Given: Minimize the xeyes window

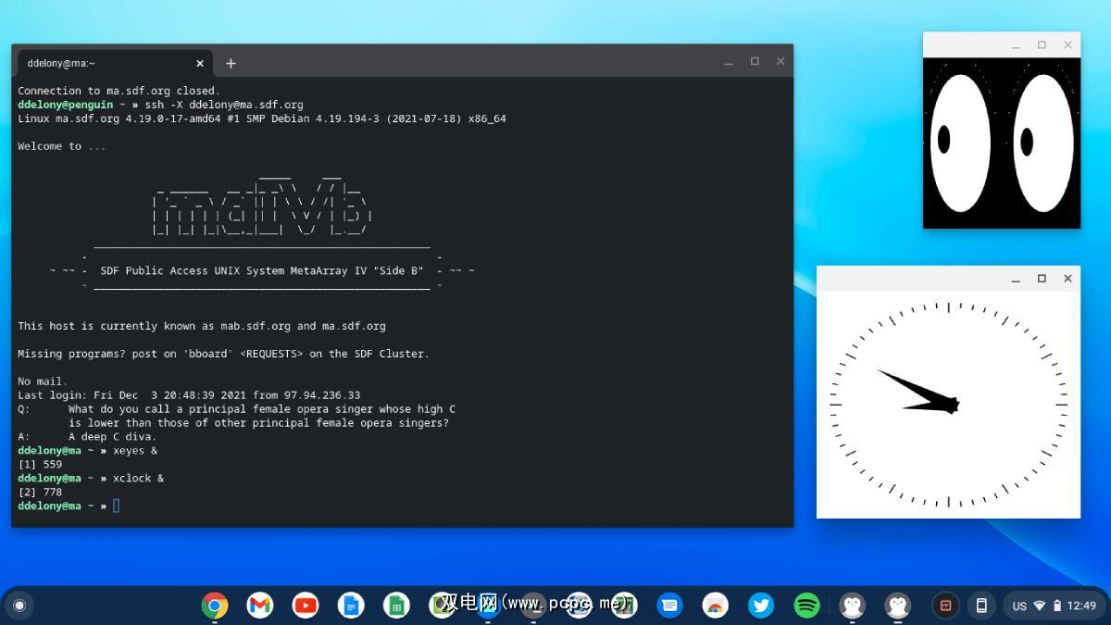Looking at the screenshot, I should (1016, 44).
